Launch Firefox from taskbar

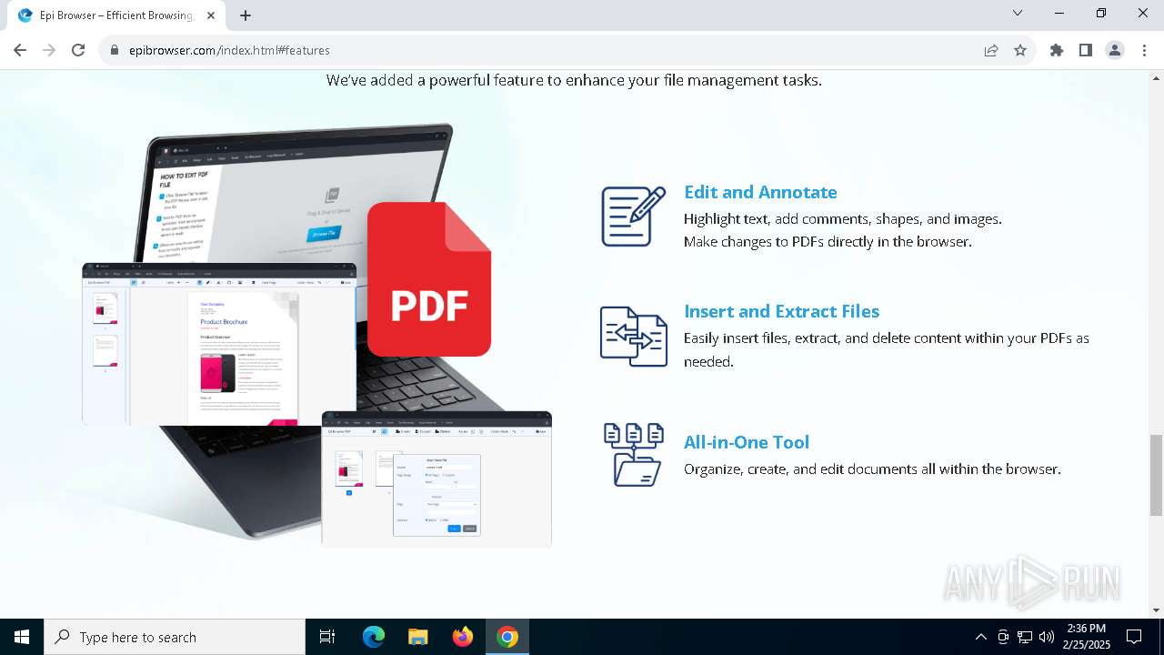coord(463,637)
